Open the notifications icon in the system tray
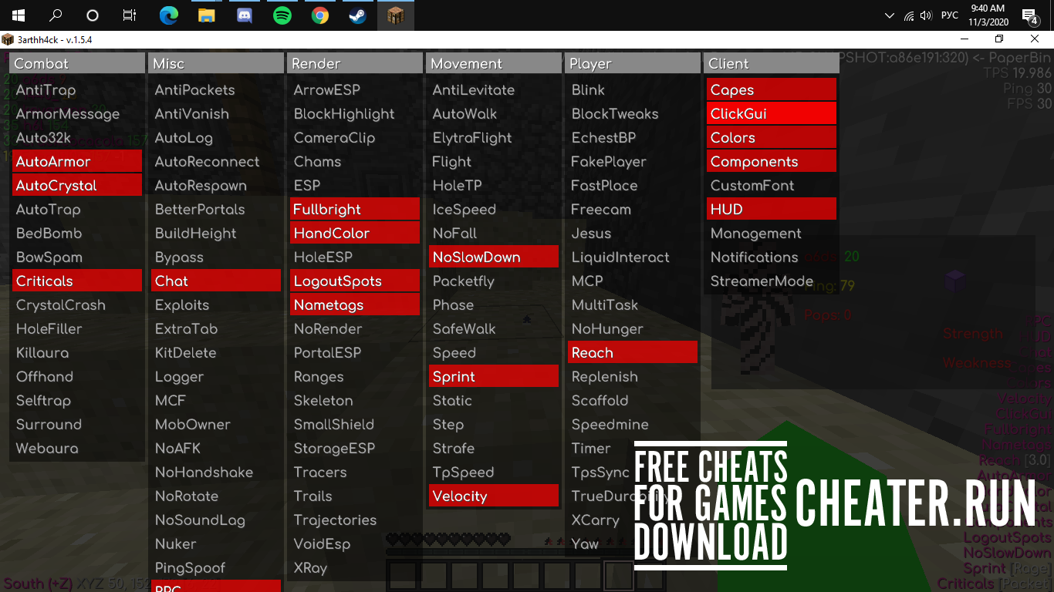The image size is (1054, 592). tap(1027, 15)
